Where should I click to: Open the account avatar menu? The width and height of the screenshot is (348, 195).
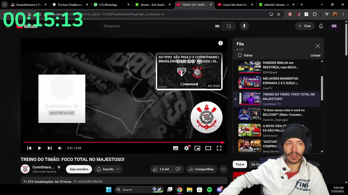coord(334,26)
